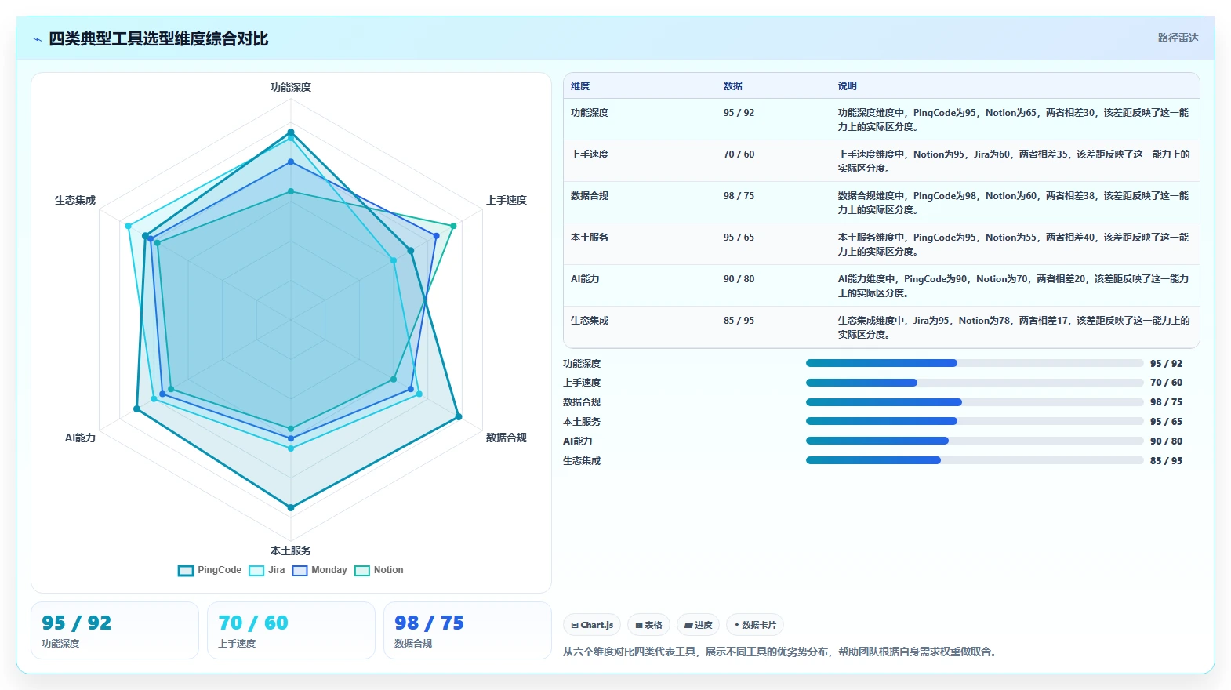Toggle the Notion legend item

point(379,570)
